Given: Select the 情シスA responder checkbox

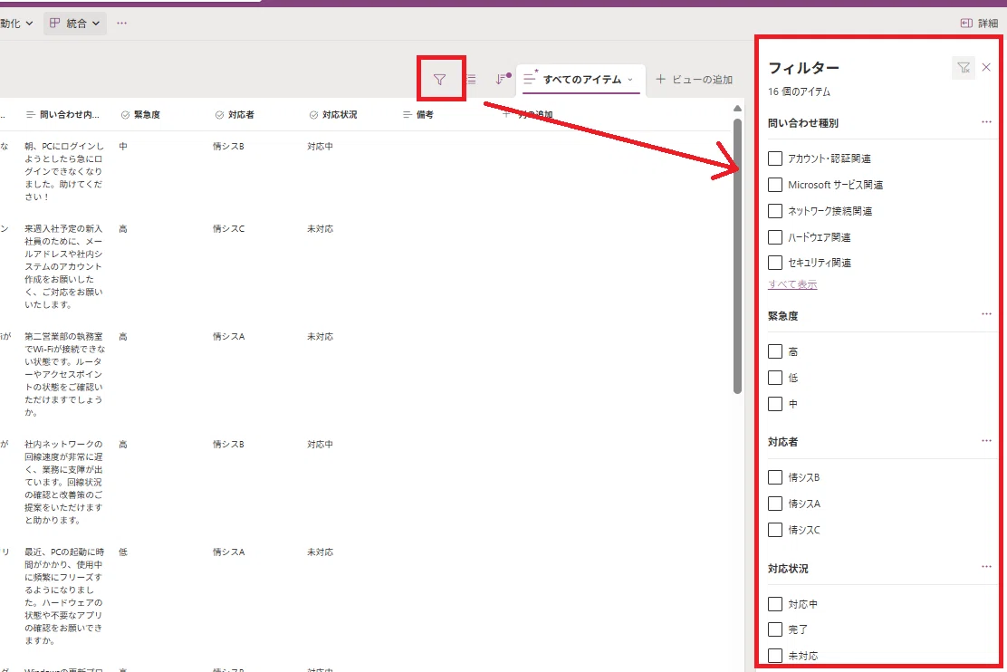Looking at the screenshot, I should [x=775, y=504].
